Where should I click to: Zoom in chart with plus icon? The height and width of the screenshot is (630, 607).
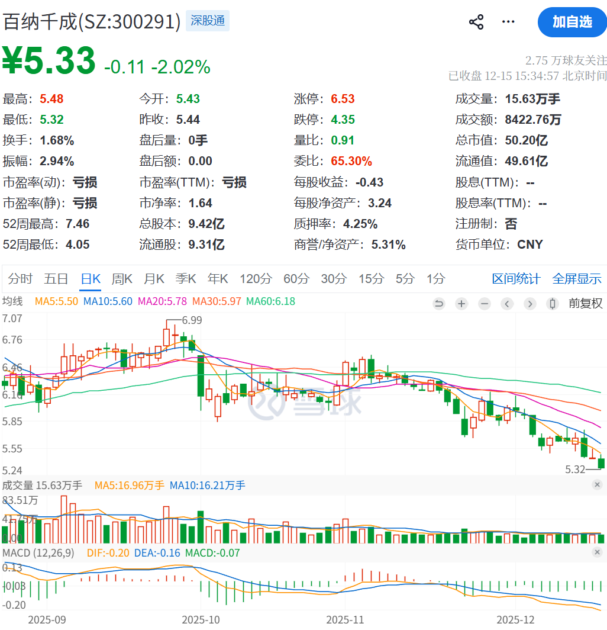click(461, 304)
